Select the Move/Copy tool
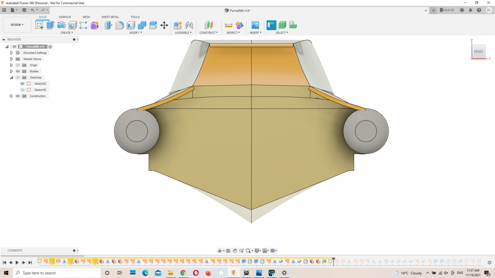The height and width of the screenshot is (278, 495). pyautogui.click(x=164, y=25)
